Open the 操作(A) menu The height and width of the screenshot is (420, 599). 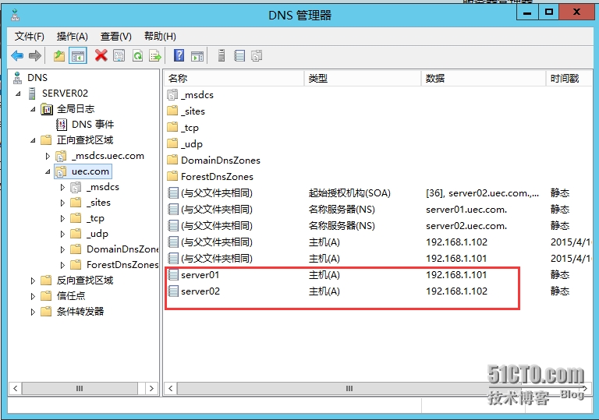click(73, 37)
